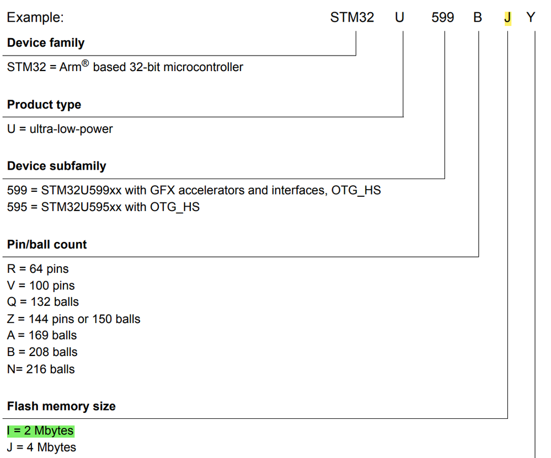Click the Z = 144 pins or 150 balls entry
551x458 pixels.
point(73,319)
